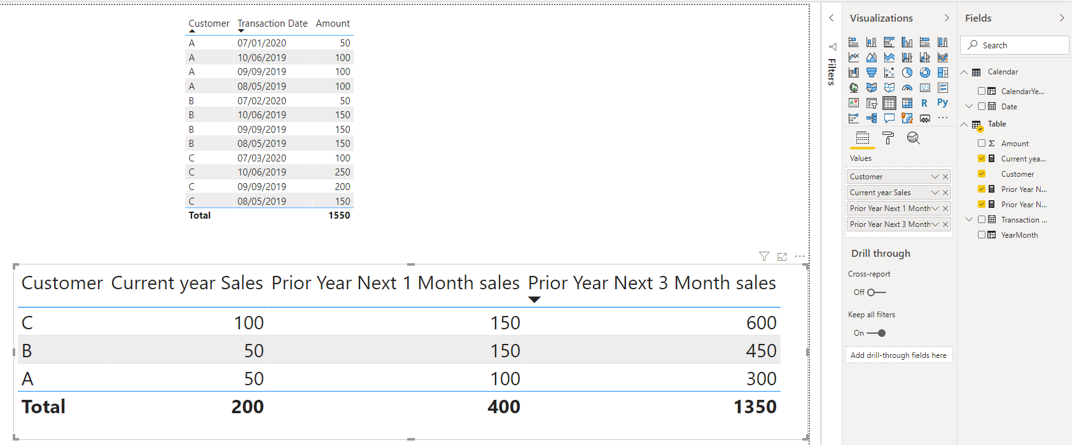This screenshot has width=1072, height=445.
Task: Turn on the Cross-report toggle
Action: click(876, 292)
